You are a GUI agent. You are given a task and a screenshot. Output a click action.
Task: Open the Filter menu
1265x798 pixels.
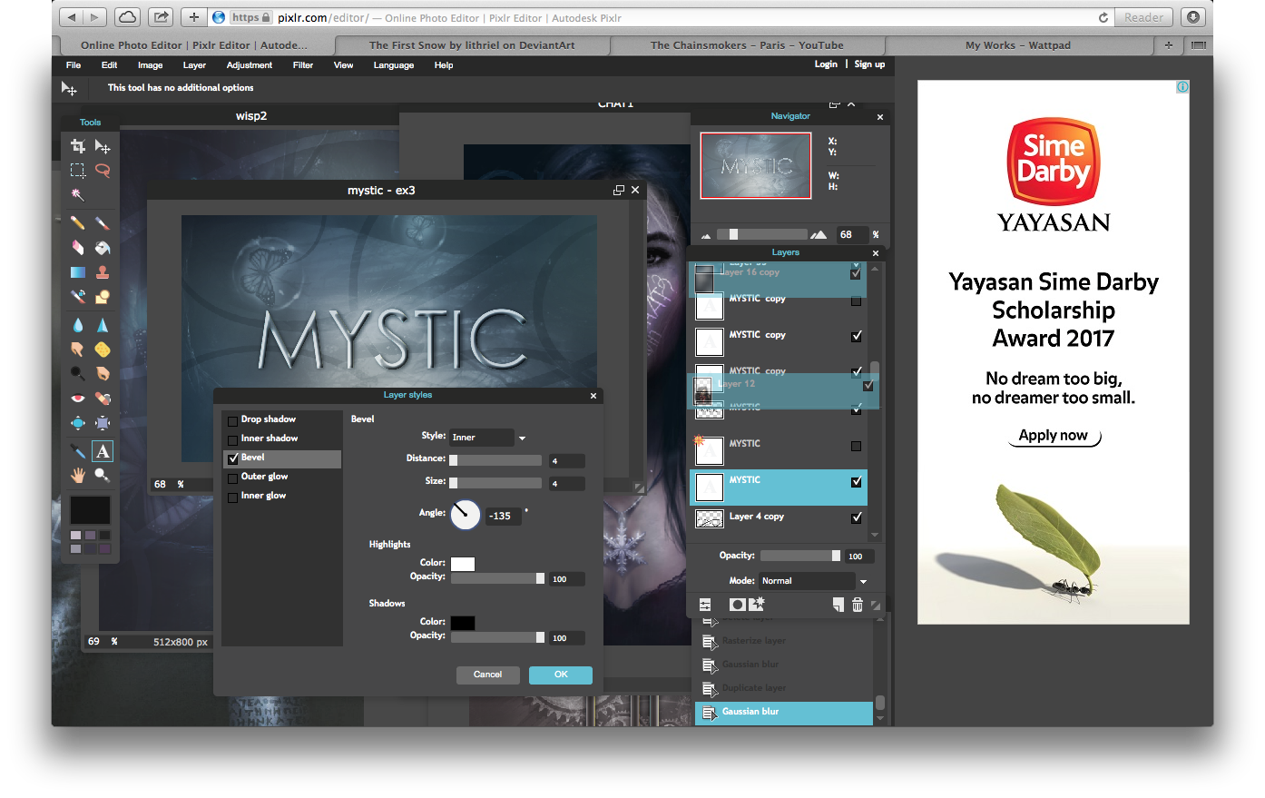pyautogui.click(x=303, y=65)
